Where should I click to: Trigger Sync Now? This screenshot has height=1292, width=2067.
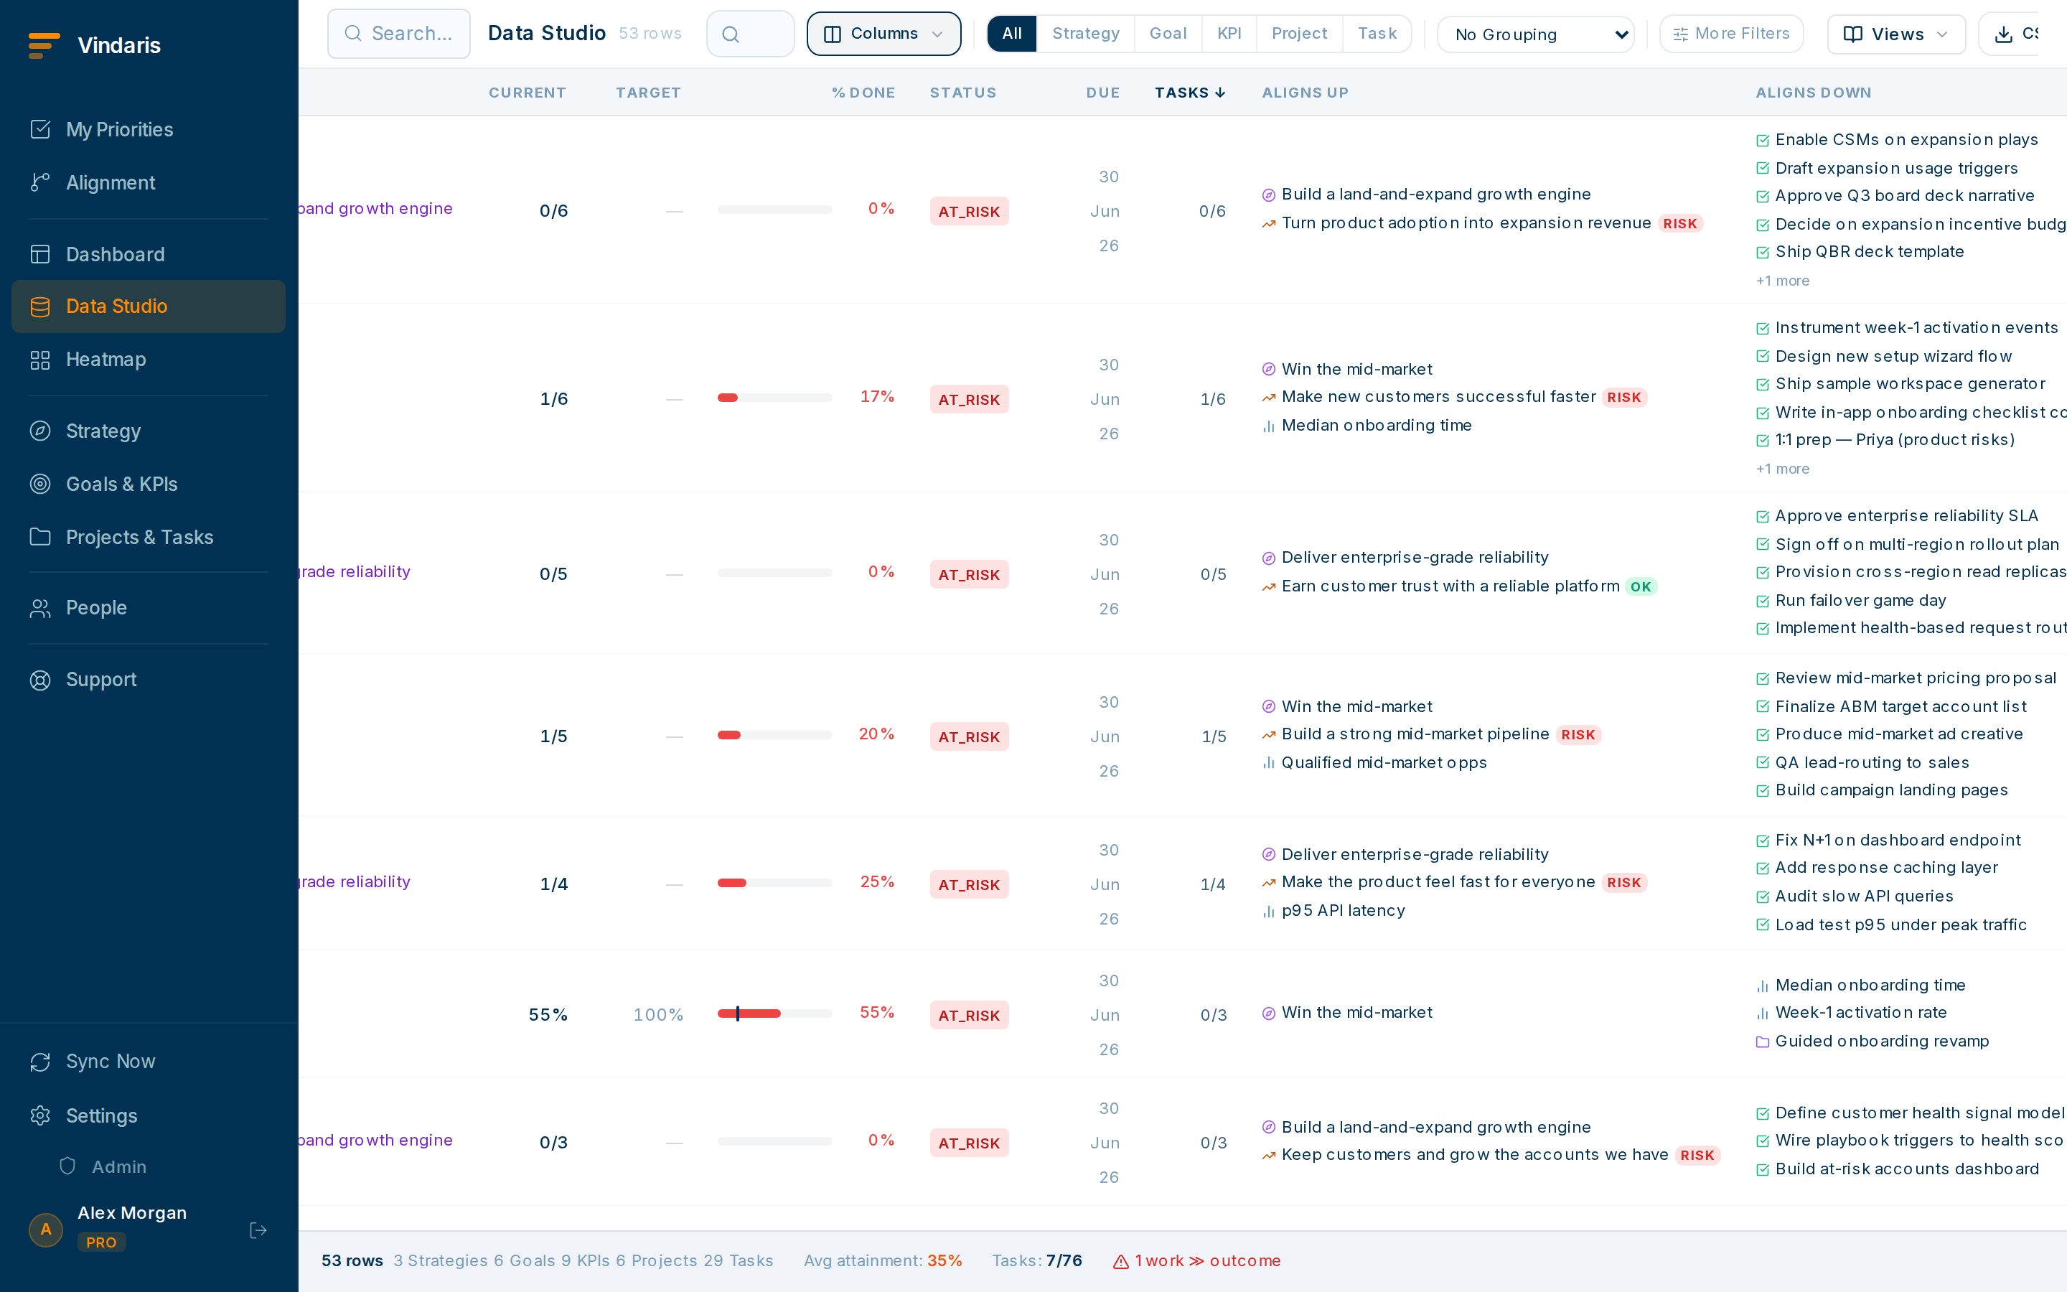(x=149, y=1062)
